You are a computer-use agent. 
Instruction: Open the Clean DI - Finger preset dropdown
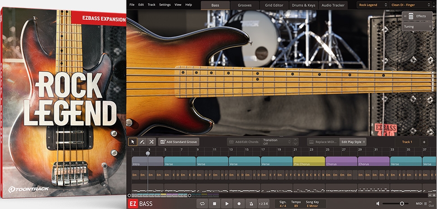(x=410, y=5)
